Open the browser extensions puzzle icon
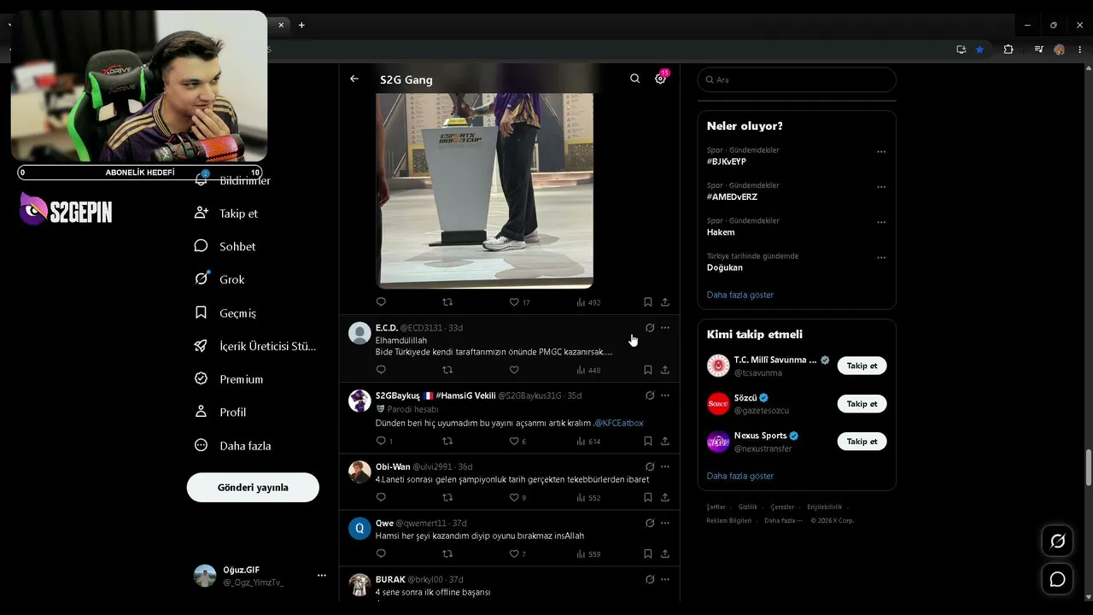Screen dimensions: 1093x615 1008,50
